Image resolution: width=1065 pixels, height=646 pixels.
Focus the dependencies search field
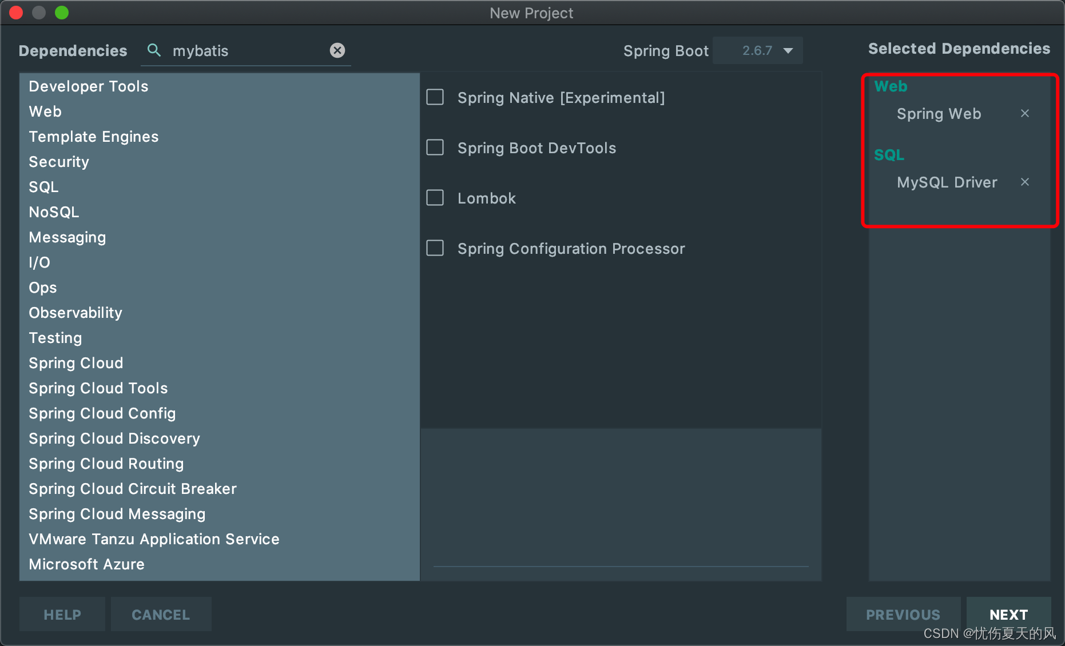[x=246, y=51]
